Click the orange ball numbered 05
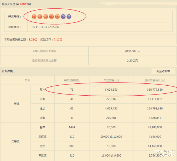The image size is (177, 161). pyautogui.click(x=46, y=17)
